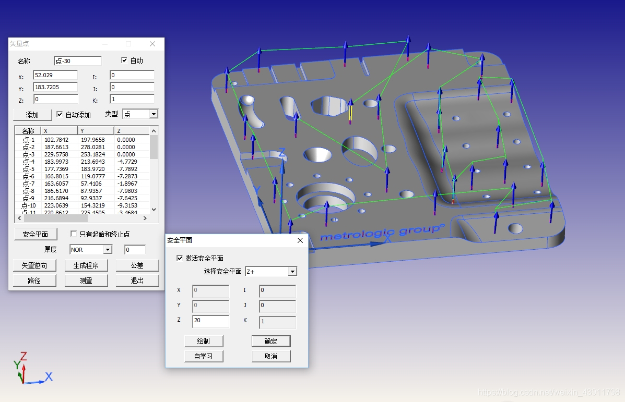This screenshot has width=625, height=402.
Task: Click the points list scroll down arrow
Action: tap(154, 210)
